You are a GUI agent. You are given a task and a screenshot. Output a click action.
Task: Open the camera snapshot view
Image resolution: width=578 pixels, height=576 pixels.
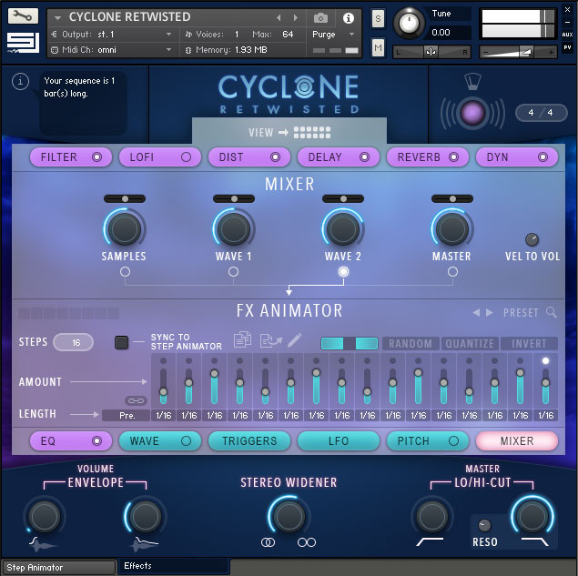[320, 17]
